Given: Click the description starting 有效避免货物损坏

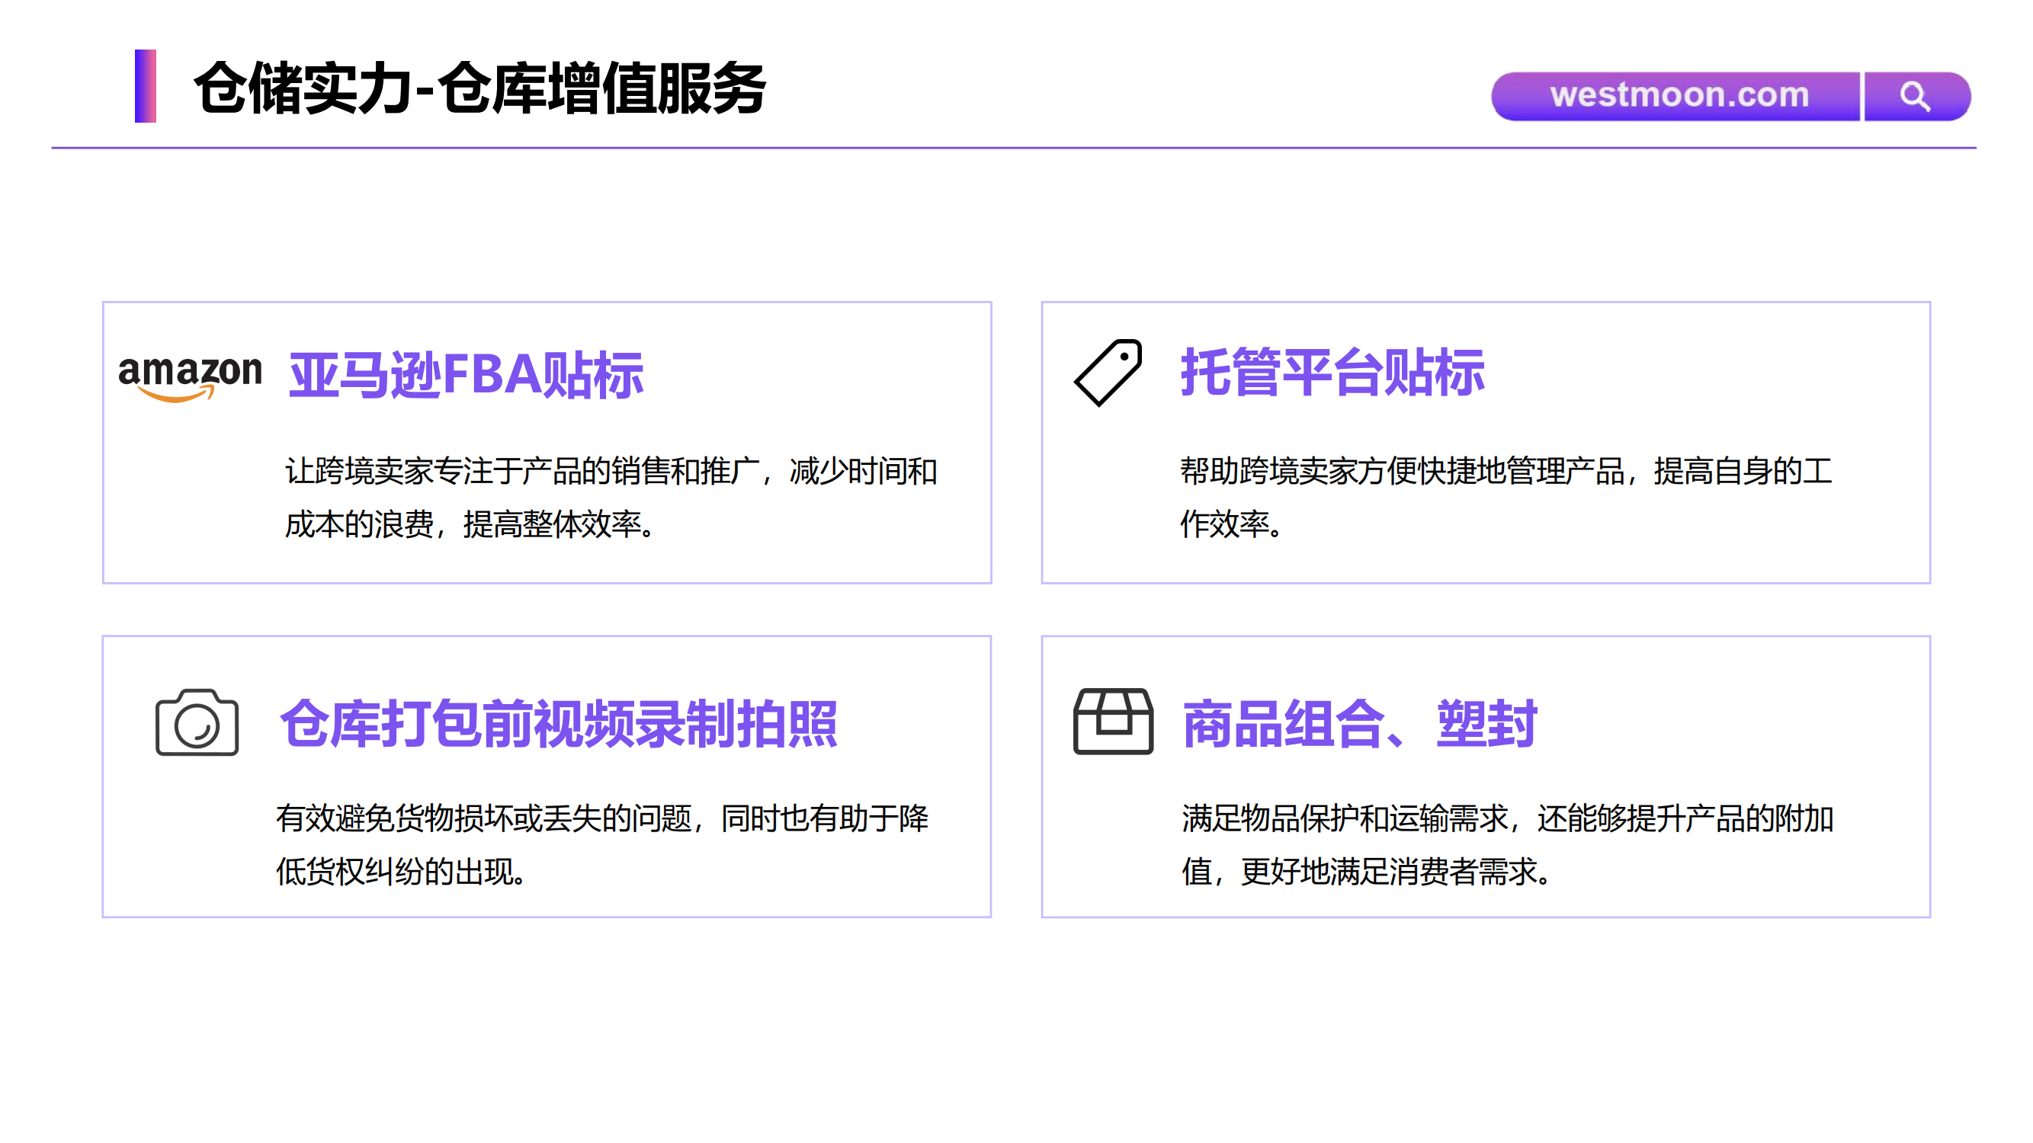Looking at the screenshot, I should point(602,845).
